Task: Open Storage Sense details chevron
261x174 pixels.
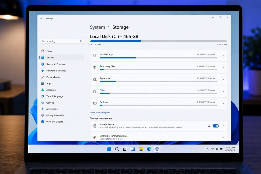Action: (223, 126)
